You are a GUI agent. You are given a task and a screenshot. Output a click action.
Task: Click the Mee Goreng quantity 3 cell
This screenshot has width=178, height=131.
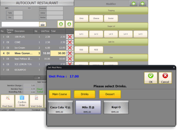coord(37,53)
